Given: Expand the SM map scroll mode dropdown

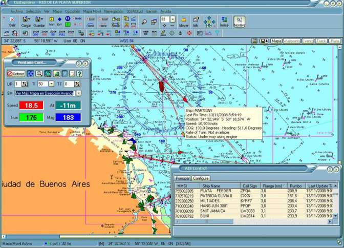Looking at the screenshot, I should point(78,93).
